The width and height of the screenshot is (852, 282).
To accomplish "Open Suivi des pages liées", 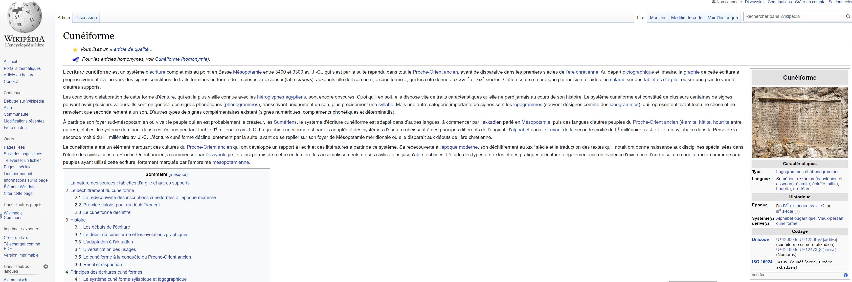I will point(23,154).
